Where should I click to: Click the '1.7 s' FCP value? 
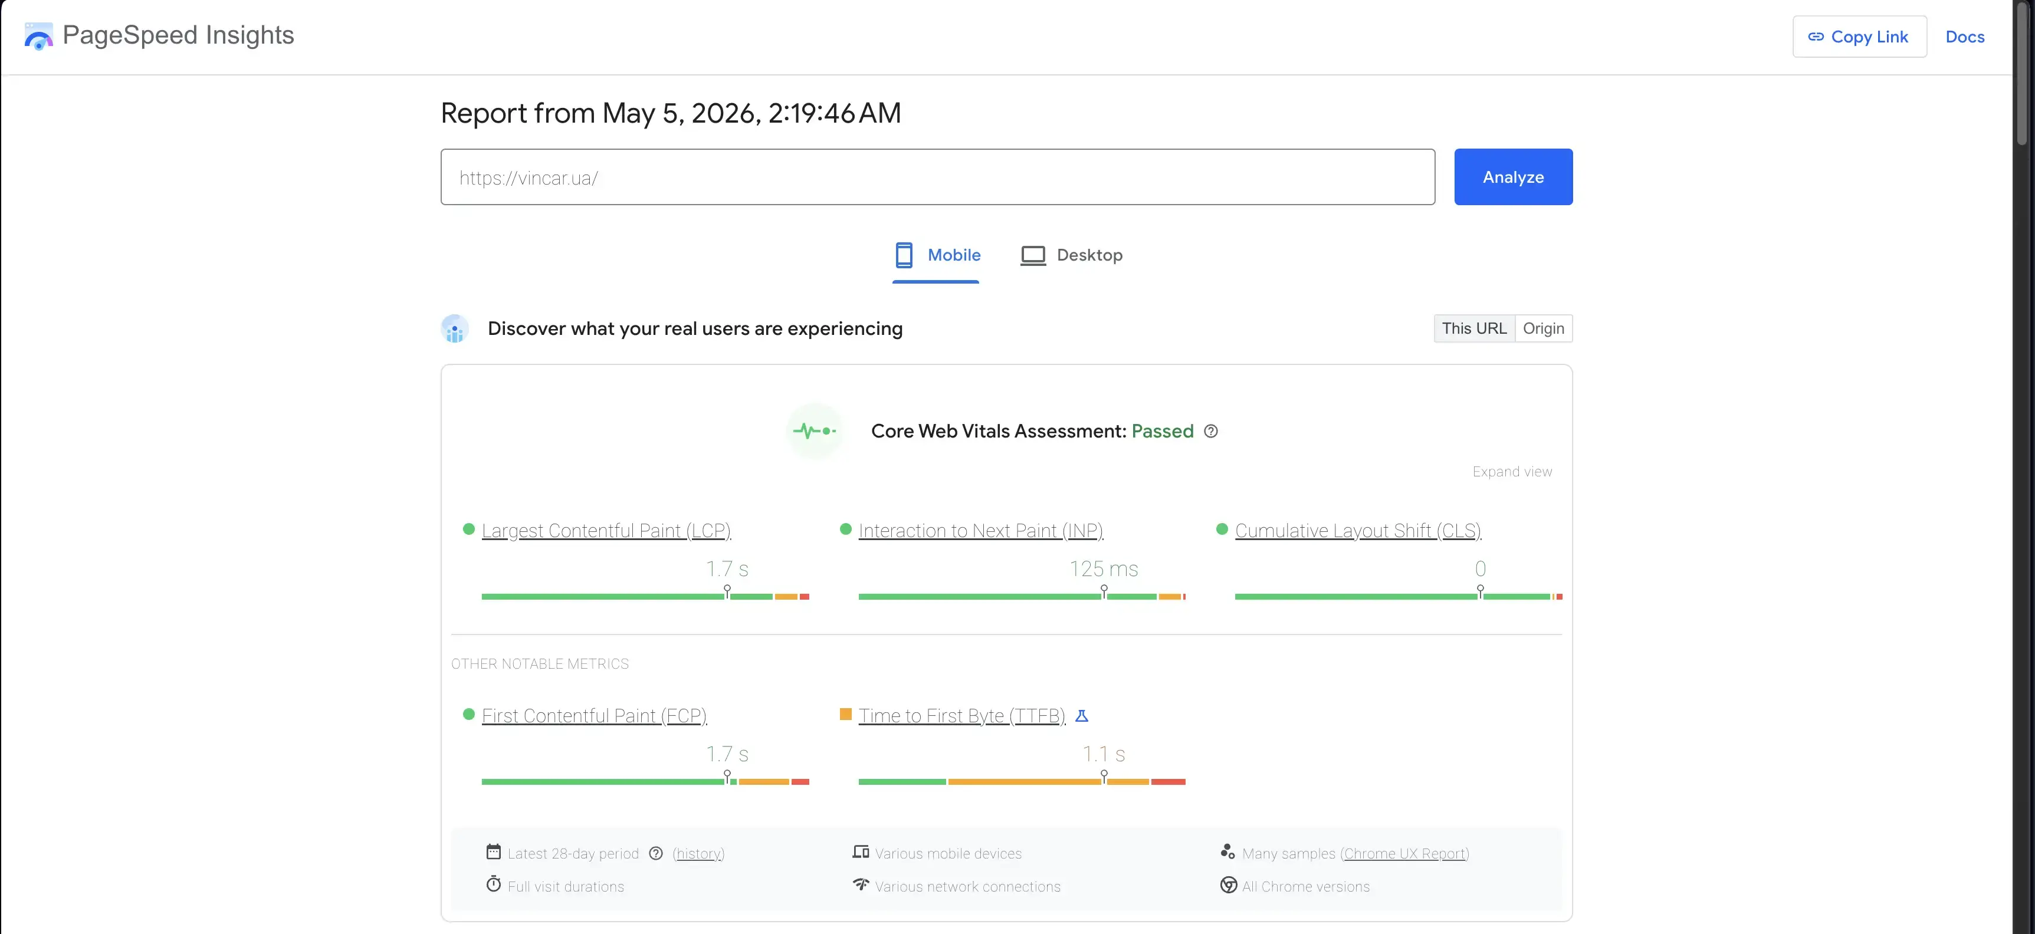tap(727, 754)
